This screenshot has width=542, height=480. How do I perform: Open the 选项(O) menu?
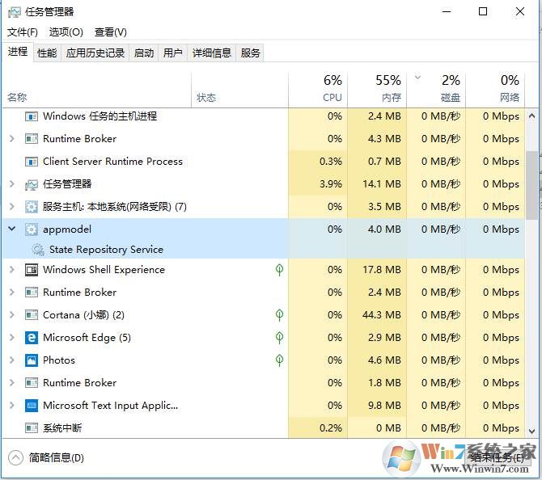[66, 32]
